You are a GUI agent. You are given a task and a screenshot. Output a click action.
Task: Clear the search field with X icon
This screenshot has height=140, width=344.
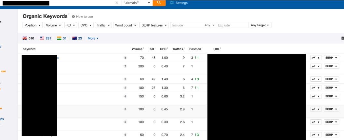pyautogui.click(x=117, y=3)
